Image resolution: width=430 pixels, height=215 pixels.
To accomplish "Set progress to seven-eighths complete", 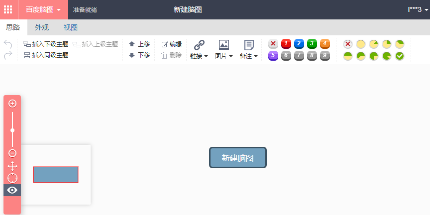I will [387, 56].
